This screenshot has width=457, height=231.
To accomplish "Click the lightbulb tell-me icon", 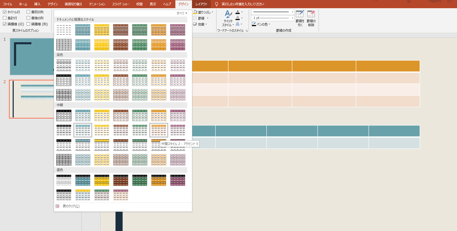I will 217,4.
